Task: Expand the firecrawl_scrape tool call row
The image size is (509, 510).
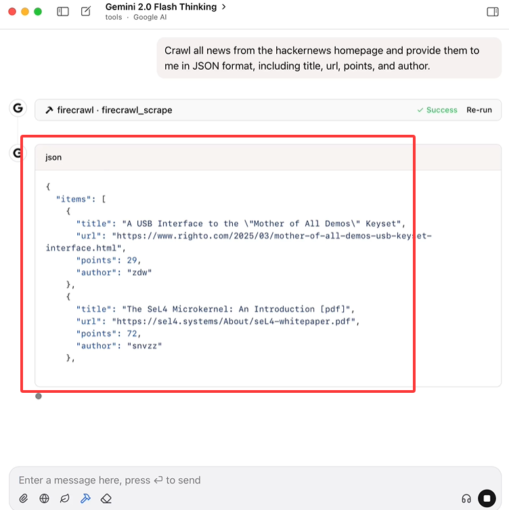Action: [268, 110]
